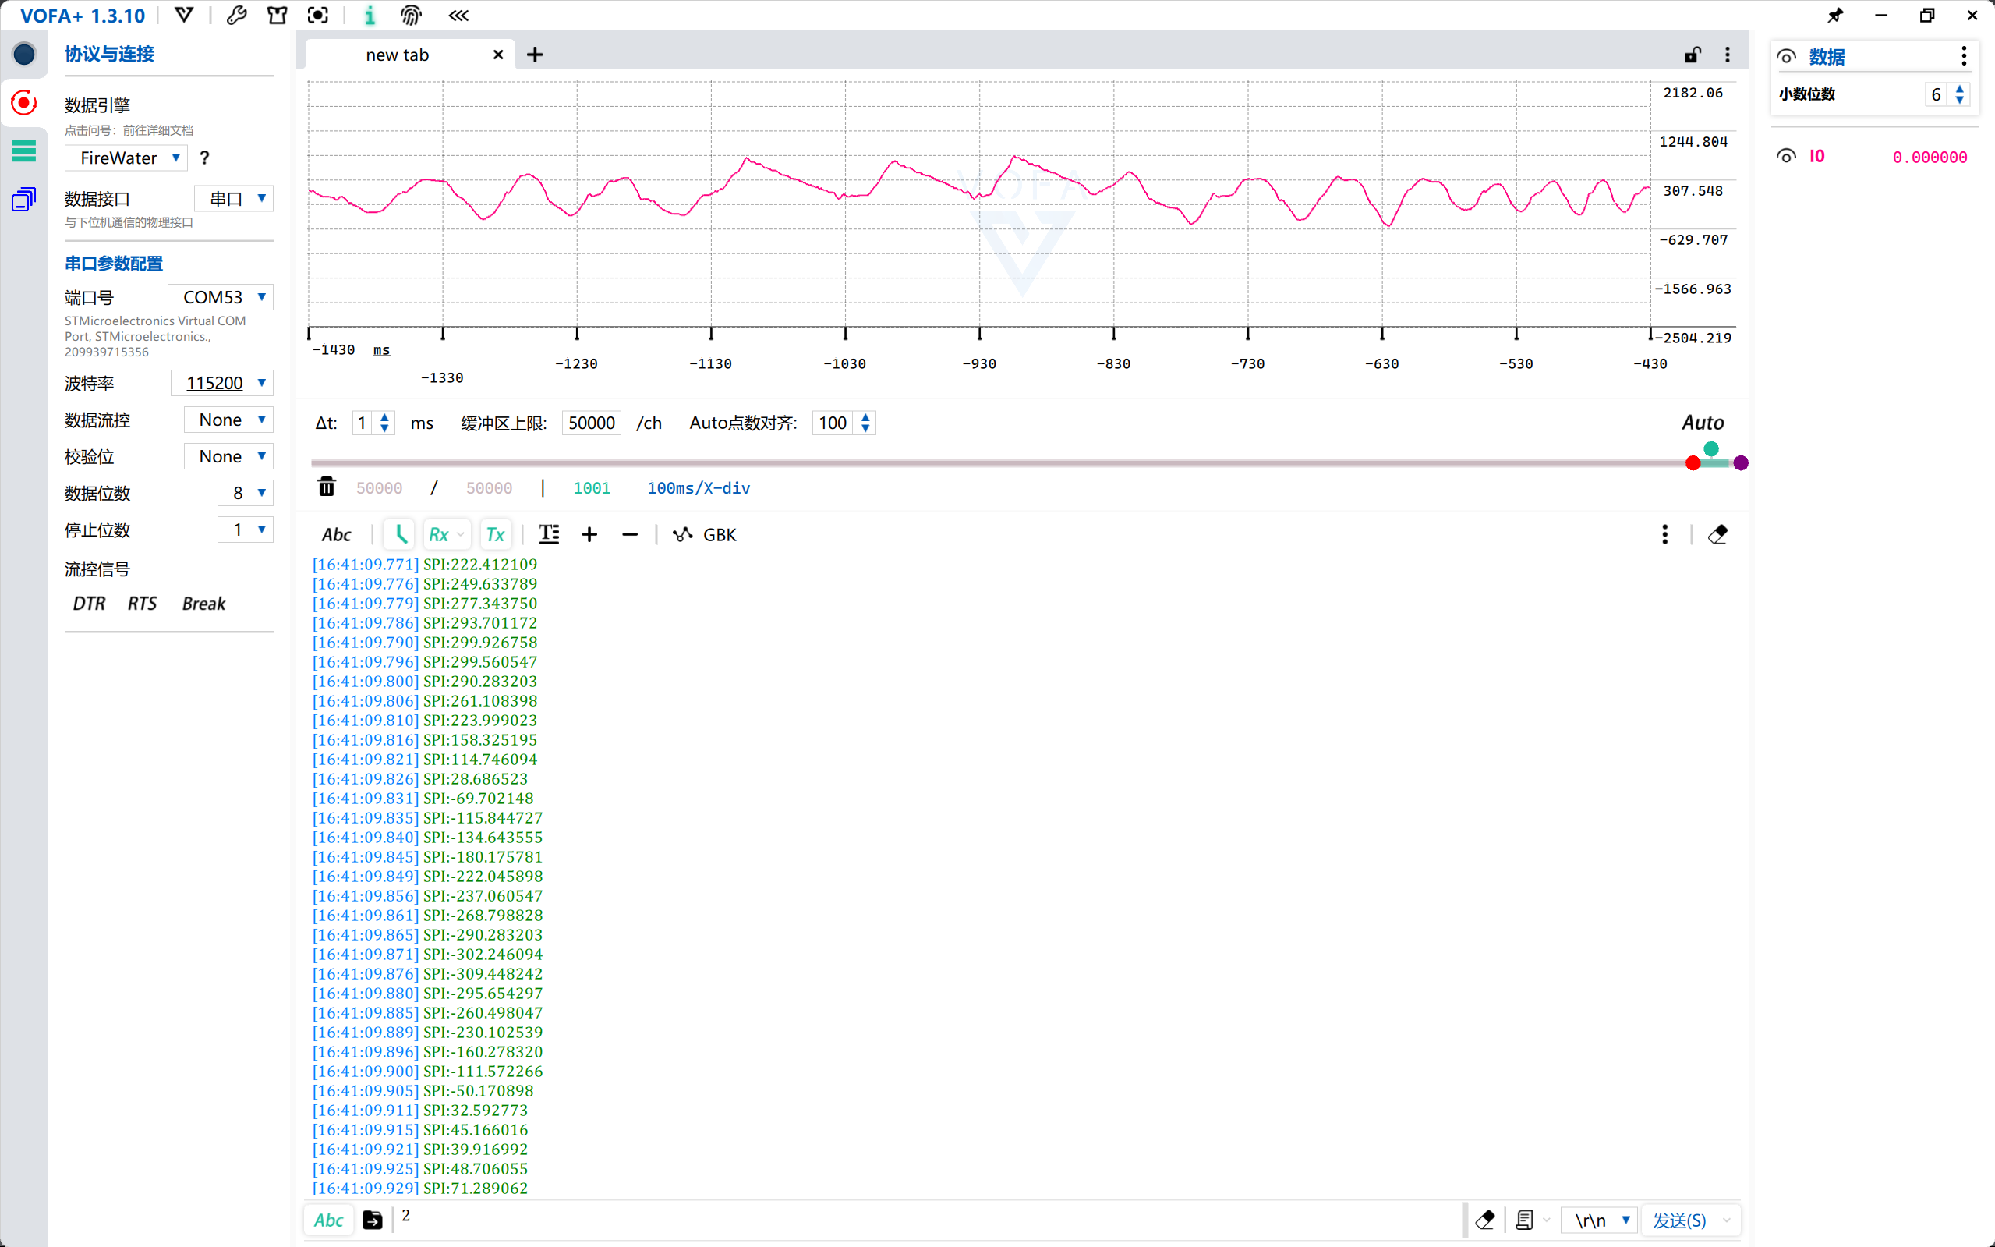Open the shirt skin theme icon

click(x=278, y=15)
